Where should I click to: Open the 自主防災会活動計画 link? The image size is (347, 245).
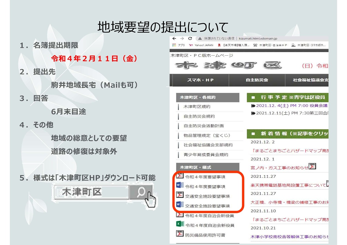coord(204,126)
